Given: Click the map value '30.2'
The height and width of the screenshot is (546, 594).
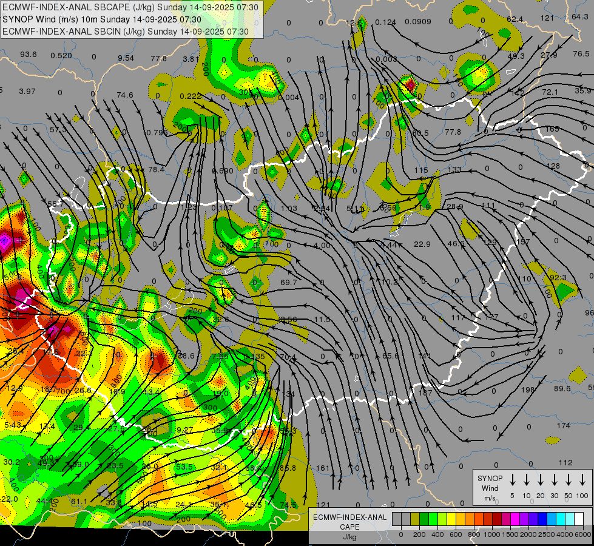Looking at the screenshot, I should (x=12, y=462).
